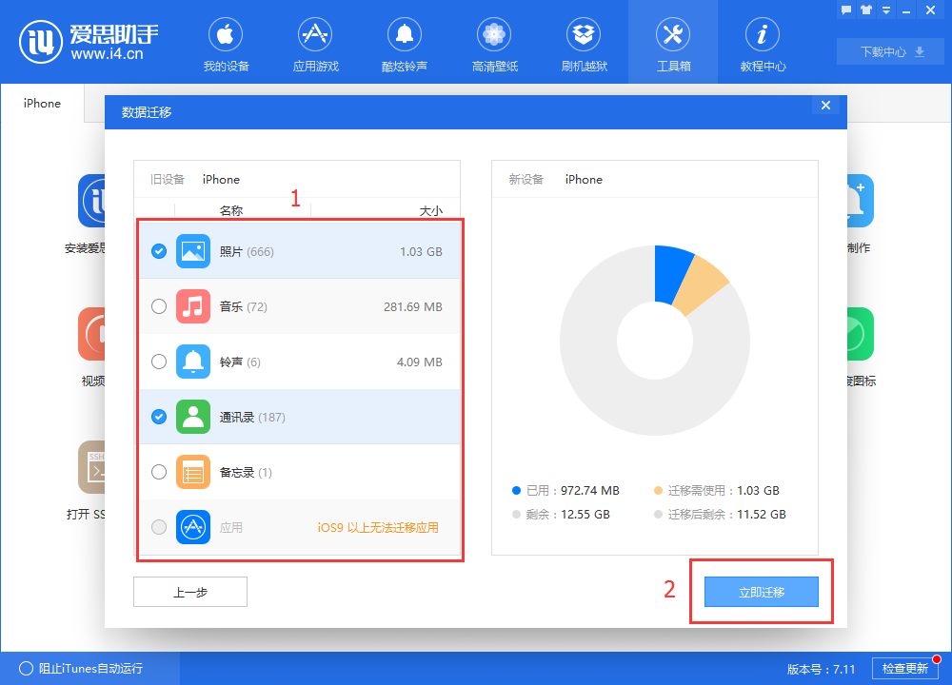This screenshot has width=952, height=685.
Task: Open 酷炫铃声 ringtones section
Action: coord(404,43)
